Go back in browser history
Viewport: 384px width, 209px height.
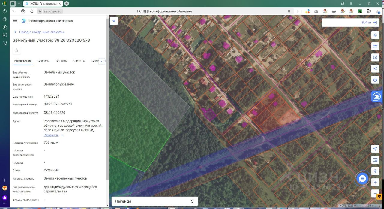(14, 11)
